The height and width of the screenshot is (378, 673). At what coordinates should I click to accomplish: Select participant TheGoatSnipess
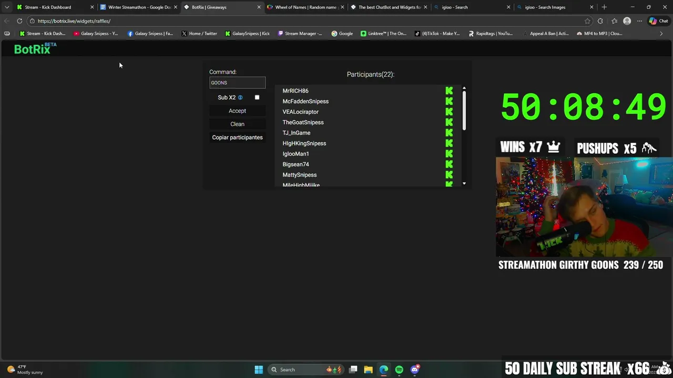click(303, 122)
